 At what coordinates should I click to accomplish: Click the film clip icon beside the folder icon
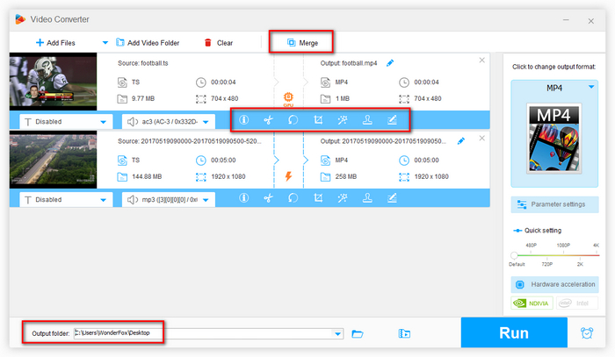click(x=404, y=333)
